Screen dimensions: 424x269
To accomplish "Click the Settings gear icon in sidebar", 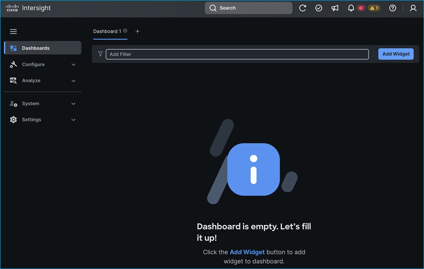I will (x=13, y=120).
